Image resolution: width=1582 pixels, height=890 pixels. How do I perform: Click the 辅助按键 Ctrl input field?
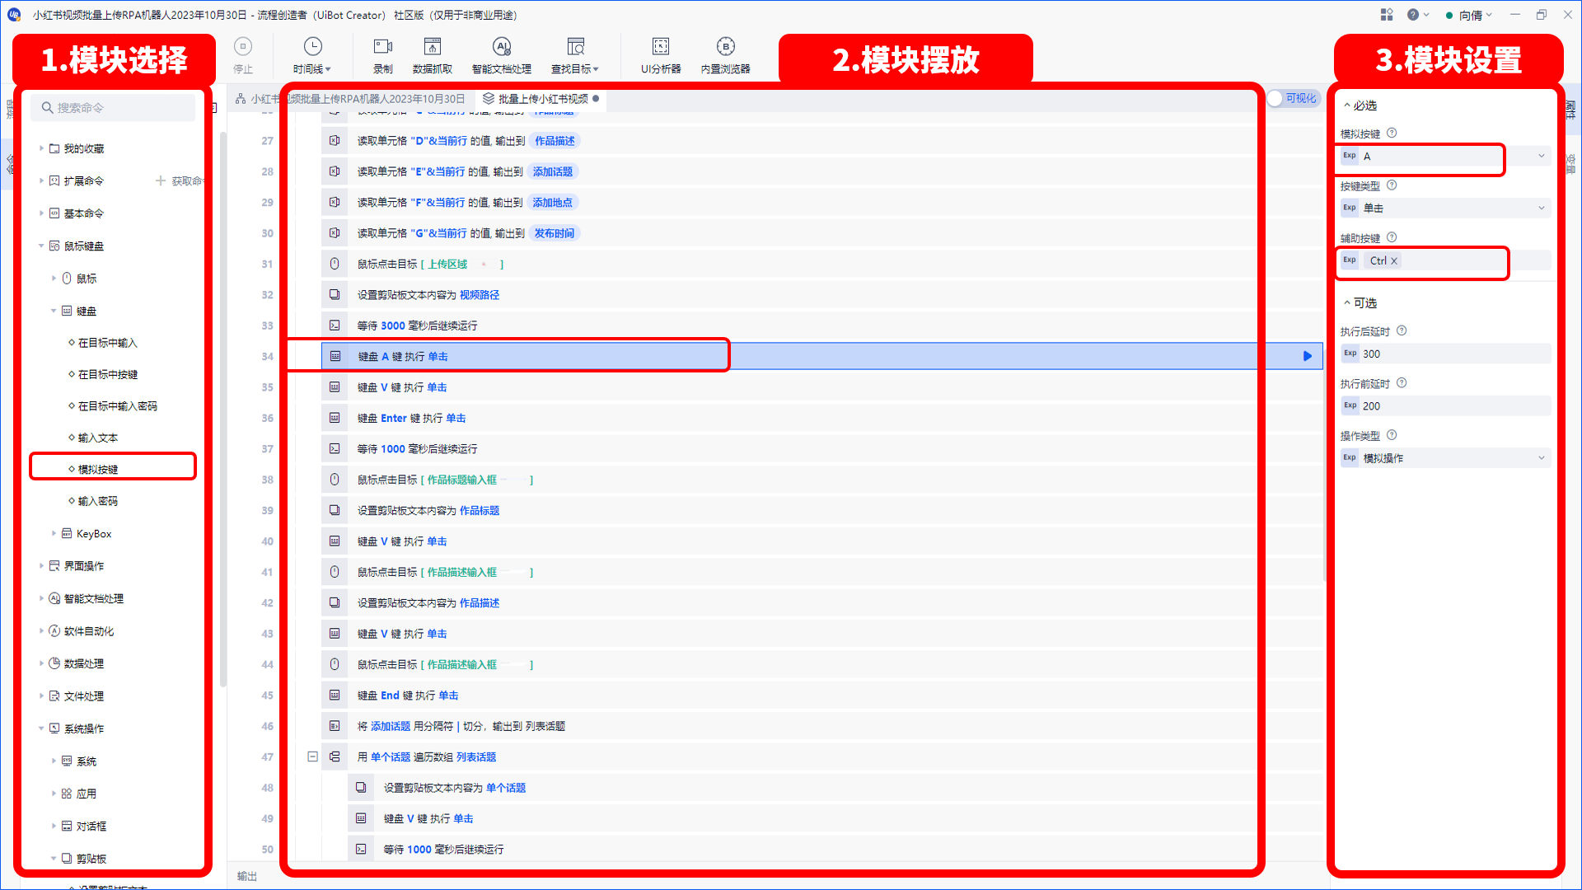[1435, 260]
